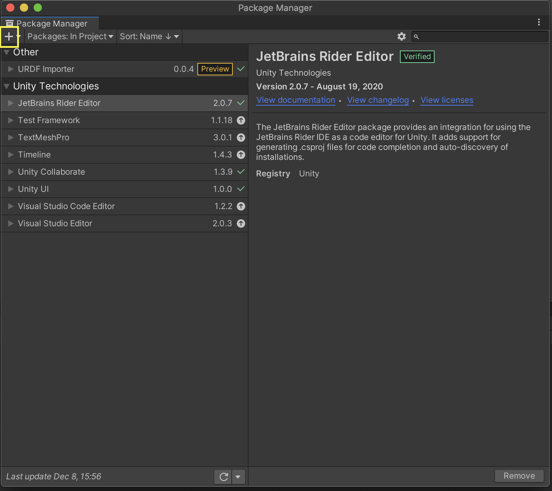Click the package search field

point(480,36)
